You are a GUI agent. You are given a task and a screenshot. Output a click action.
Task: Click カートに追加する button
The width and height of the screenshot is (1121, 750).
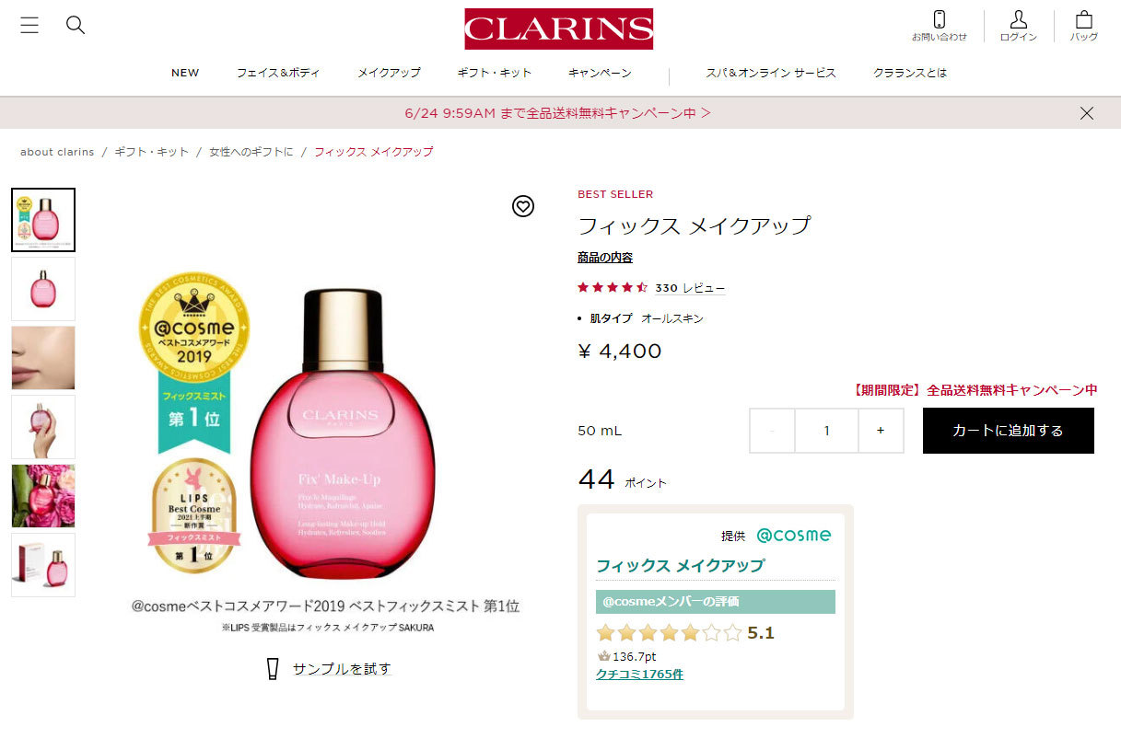point(1009,431)
